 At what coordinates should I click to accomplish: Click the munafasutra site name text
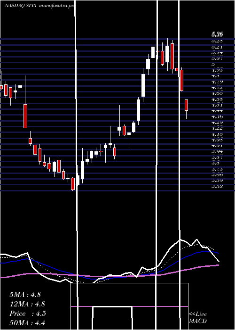click(x=57, y=6)
